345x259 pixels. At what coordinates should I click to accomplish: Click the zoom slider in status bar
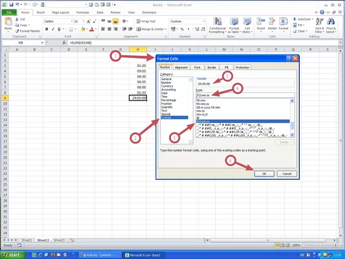(x=321, y=245)
